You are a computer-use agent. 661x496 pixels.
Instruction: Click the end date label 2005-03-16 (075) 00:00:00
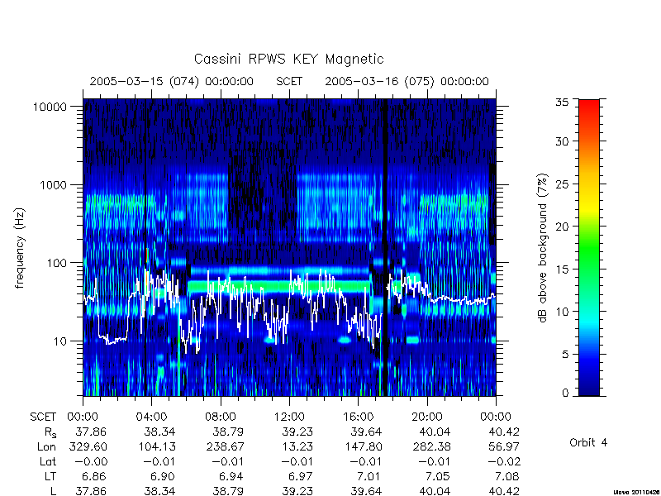407,81
